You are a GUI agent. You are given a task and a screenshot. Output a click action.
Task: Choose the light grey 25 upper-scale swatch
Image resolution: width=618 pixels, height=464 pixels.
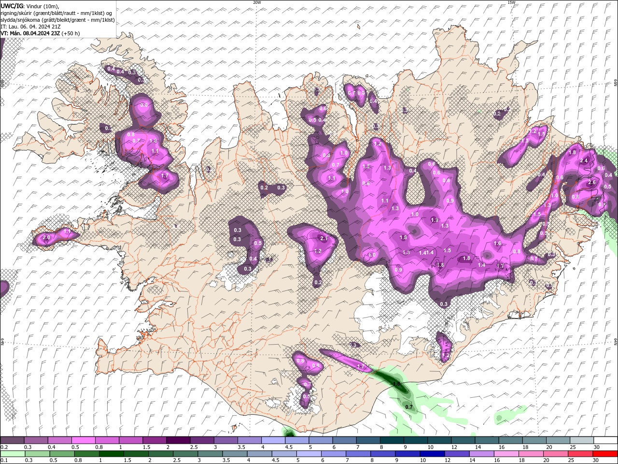(x=581, y=440)
